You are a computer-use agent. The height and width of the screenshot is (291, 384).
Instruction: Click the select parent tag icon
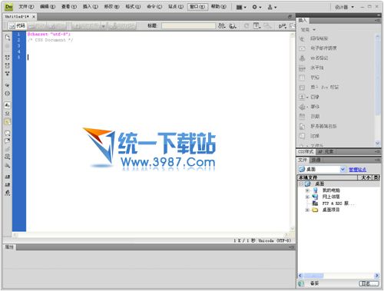click(8, 85)
